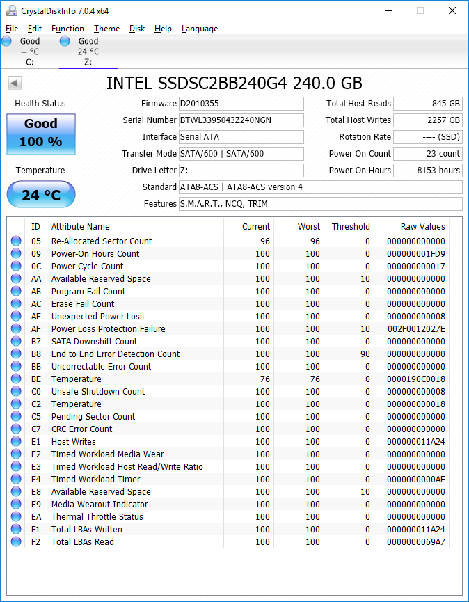
Task: Click the Good 100 % health status button
Action: point(41,134)
